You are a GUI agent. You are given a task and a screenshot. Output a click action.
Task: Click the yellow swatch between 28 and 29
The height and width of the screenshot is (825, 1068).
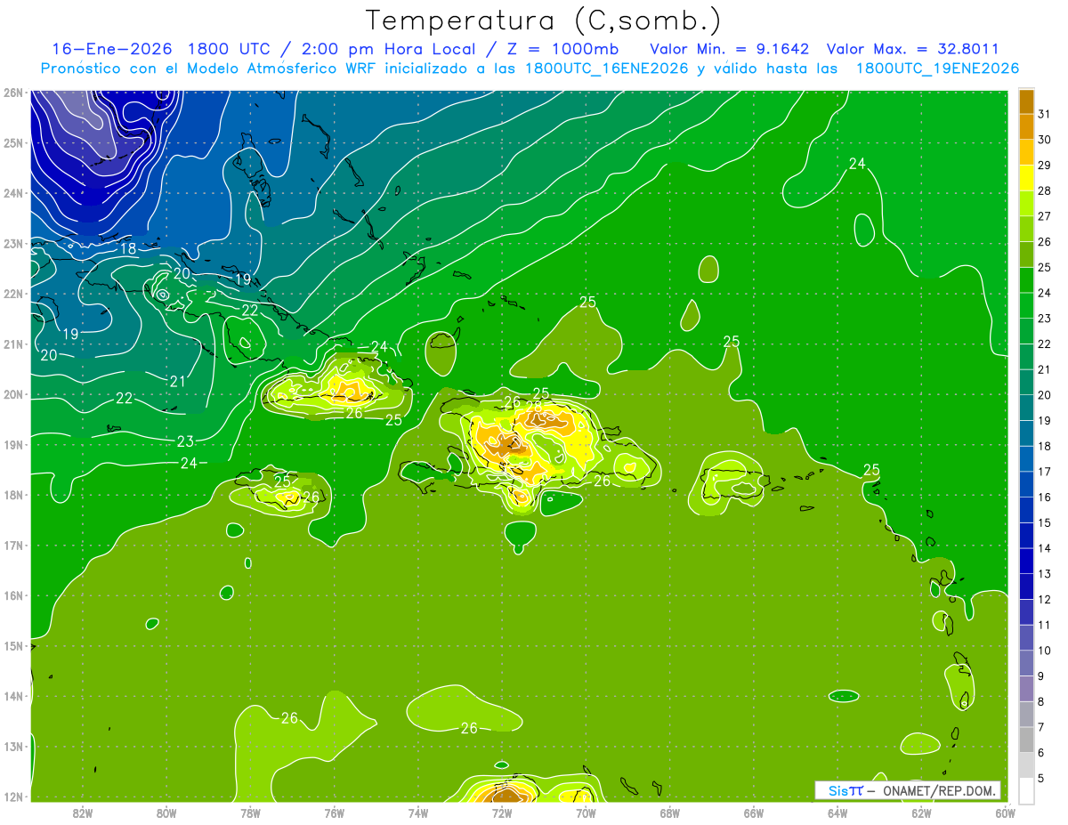[1026, 178]
